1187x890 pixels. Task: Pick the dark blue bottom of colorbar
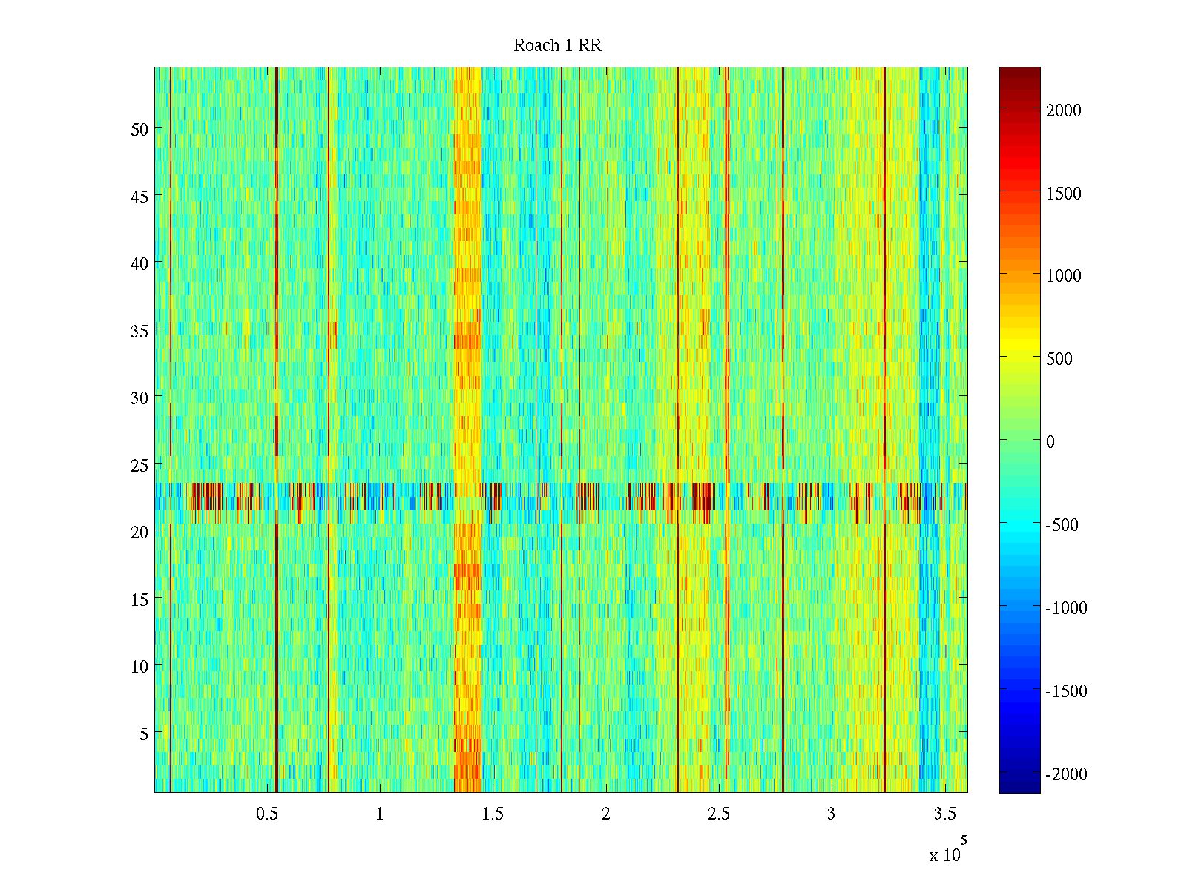tap(1019, 786)
